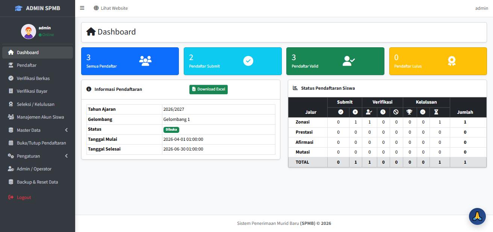Download Excel registration report
Image resolution: width=493 pixels, height=232 pixels.
point(209,89)
